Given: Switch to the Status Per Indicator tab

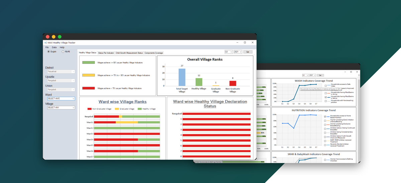Looking at the screenshot, I should point(106,53).
